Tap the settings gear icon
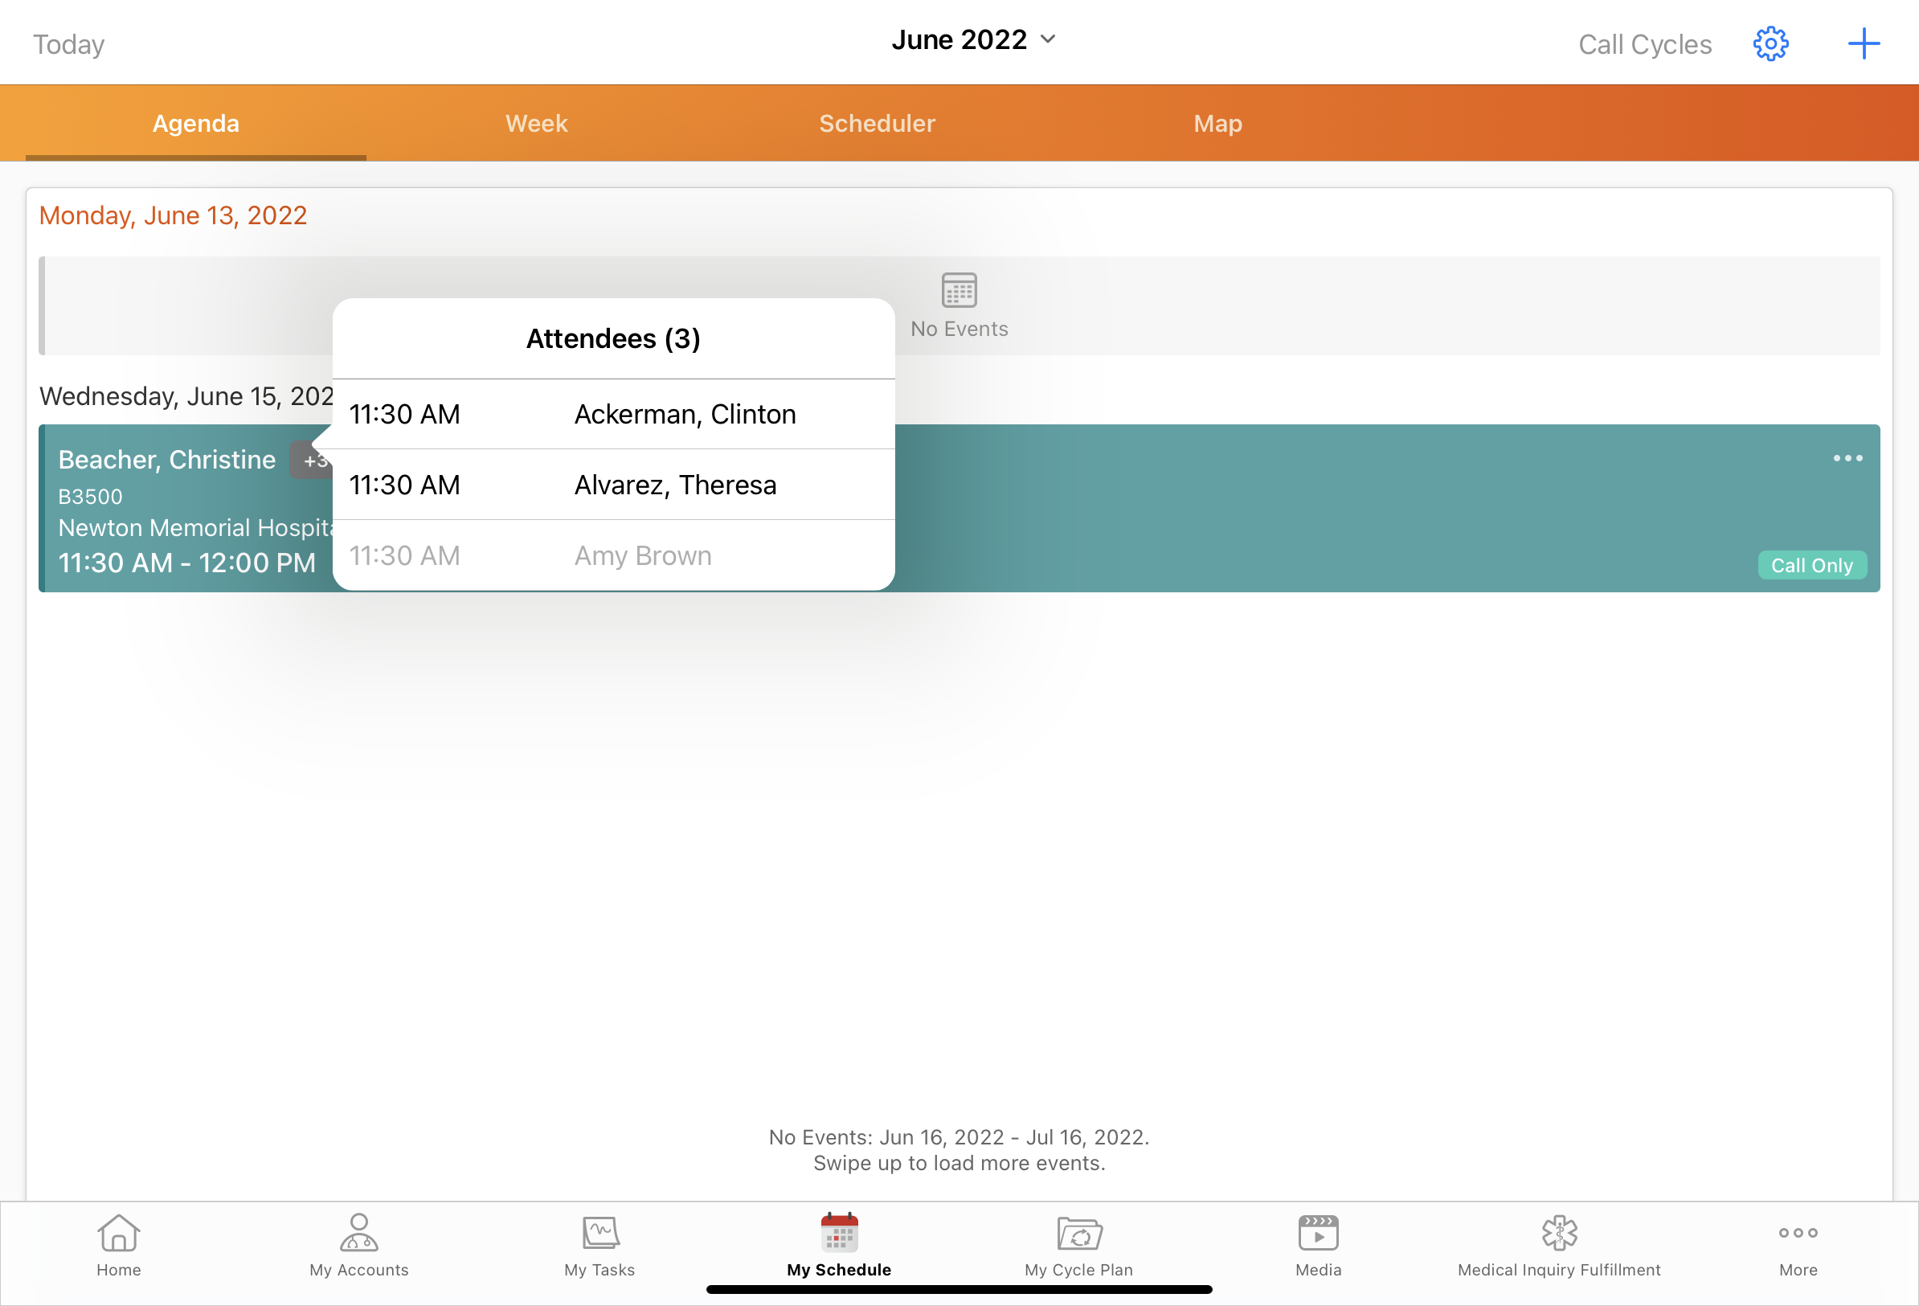The width and height of the screenshot is (1919, 1306). pos(1770,43)
